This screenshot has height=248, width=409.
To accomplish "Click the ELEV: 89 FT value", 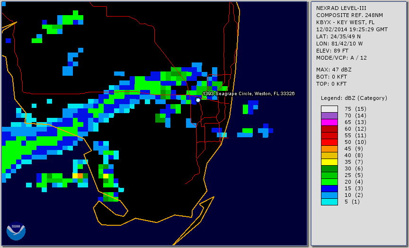I will pyautogui.click(x=332, y=51).
